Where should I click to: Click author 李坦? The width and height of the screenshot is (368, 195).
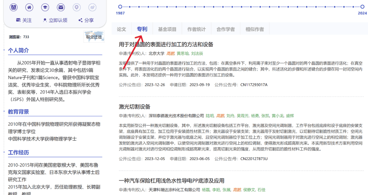216,190
